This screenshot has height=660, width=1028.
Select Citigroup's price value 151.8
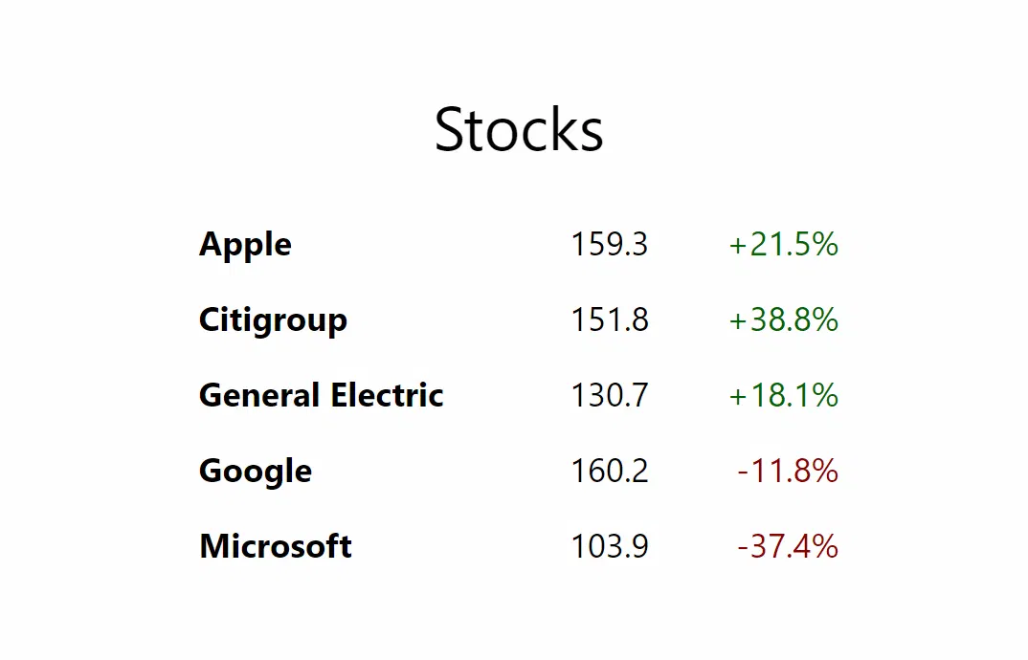[610, 320]
